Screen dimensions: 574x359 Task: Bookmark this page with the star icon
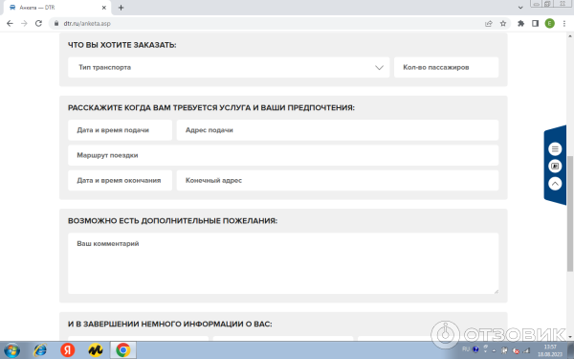[x=503, y=23]
